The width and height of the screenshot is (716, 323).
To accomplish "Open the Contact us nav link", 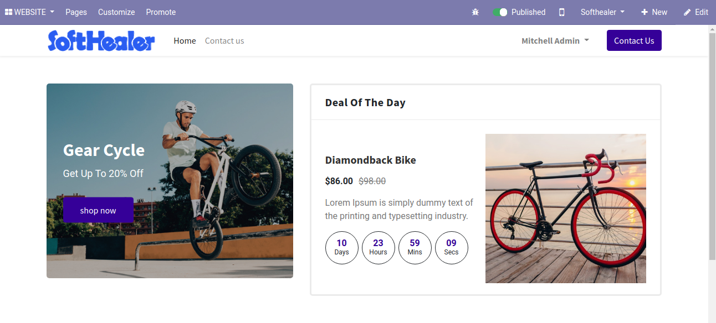I will click(224, 41).
